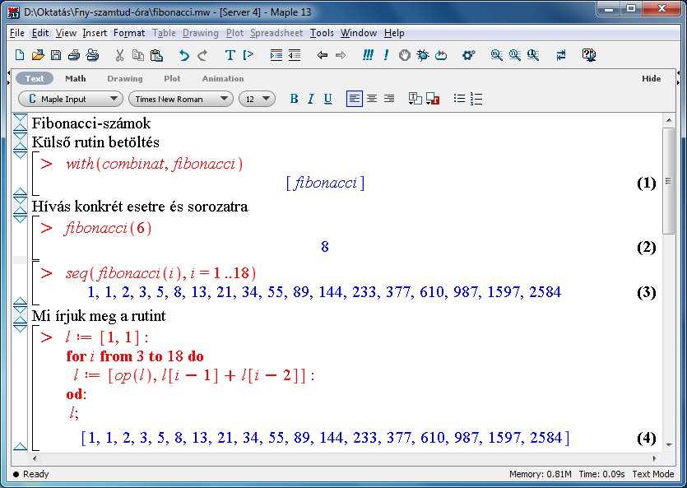Toggle italic formatting
687x488 pixels.
(x=311, y=99)
